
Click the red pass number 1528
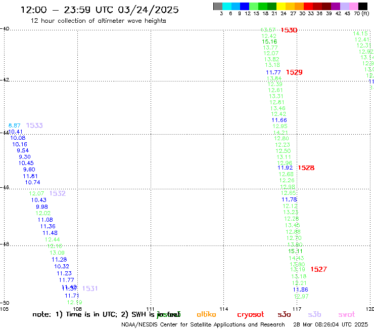(x=306, y=168)
